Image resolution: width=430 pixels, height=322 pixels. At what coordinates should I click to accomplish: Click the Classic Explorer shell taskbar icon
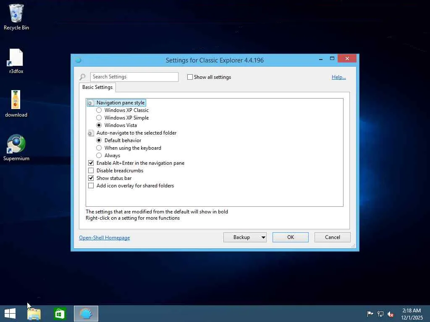86,314
